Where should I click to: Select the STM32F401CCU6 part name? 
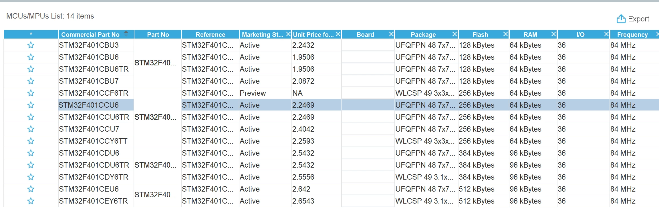coord(89,105)
